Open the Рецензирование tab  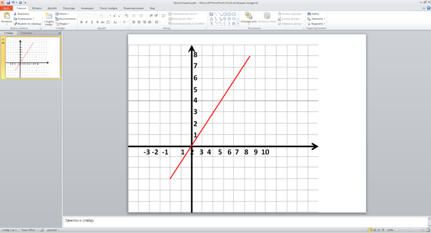coord(134,8)
